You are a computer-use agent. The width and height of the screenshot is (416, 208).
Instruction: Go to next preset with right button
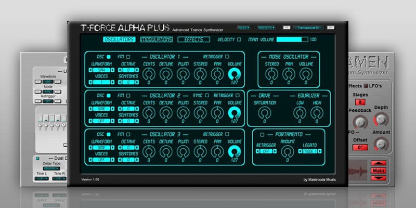tap(331, 28)
